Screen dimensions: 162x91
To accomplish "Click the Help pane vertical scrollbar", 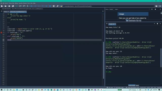I will pyautogui.click(x=161, y=13).
